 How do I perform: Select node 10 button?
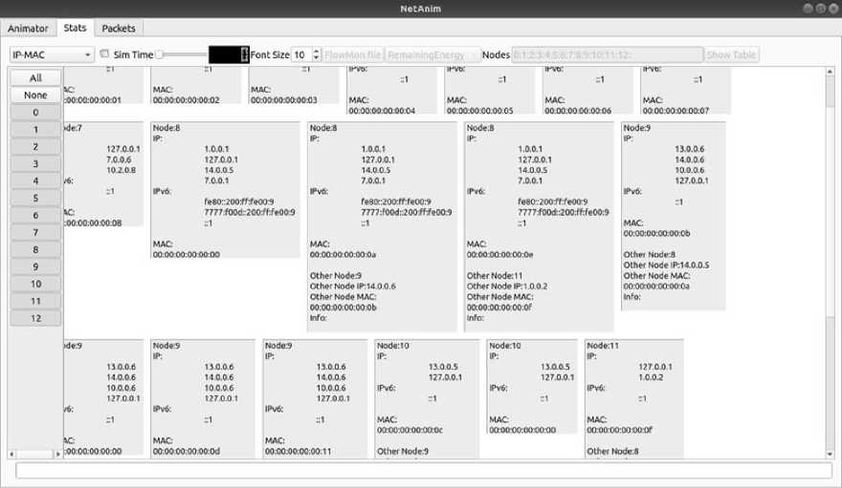point(35,284)
